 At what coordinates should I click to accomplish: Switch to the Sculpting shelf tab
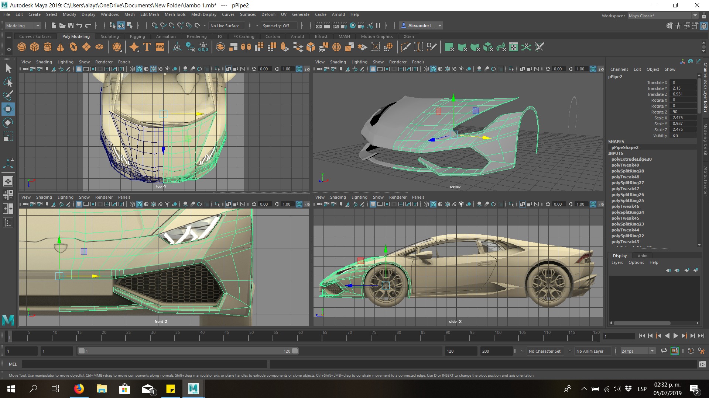click(110, 36)
